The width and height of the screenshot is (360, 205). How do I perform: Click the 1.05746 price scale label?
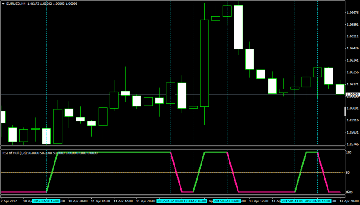(353, 144)
